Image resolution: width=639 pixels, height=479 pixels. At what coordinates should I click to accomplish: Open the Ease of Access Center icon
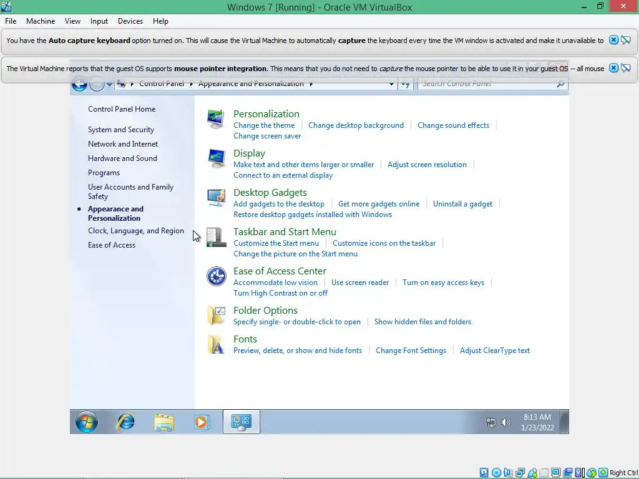coord(216,276)
